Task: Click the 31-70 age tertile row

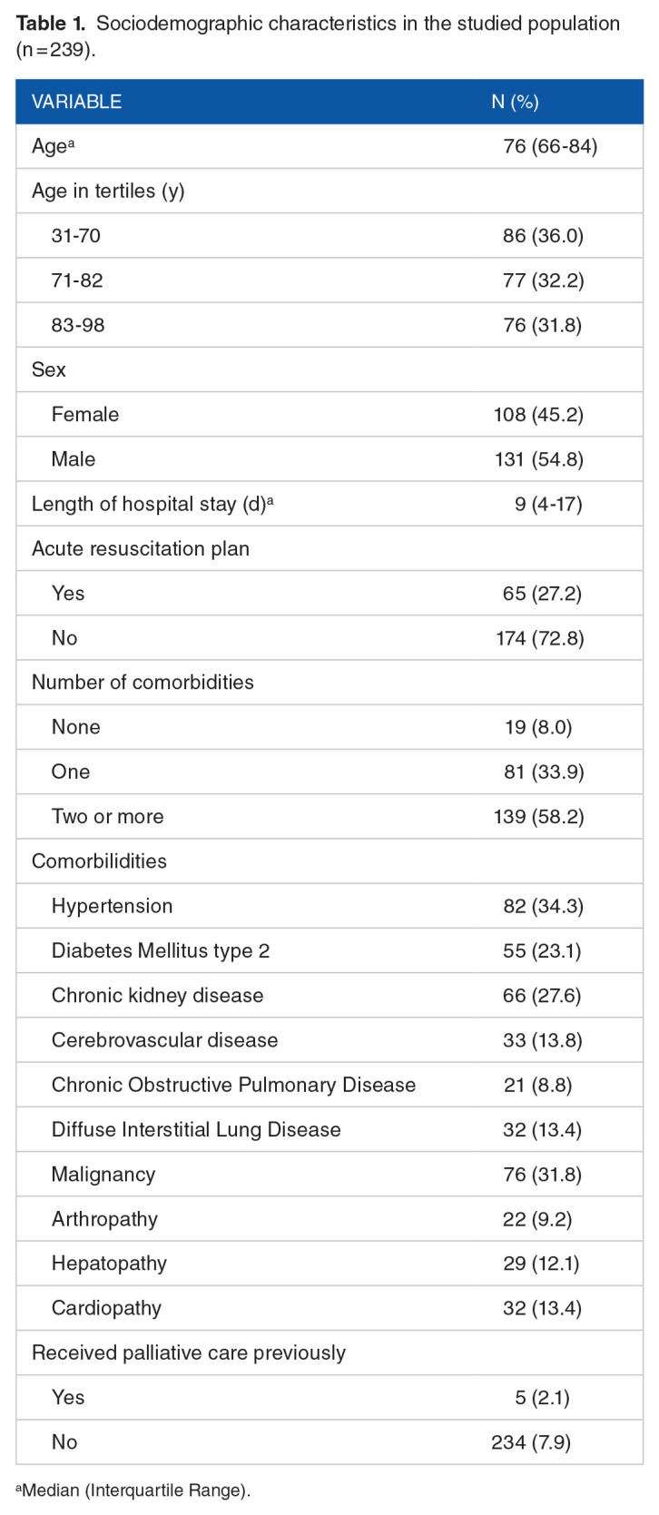Action: click(x=76, y=236)
